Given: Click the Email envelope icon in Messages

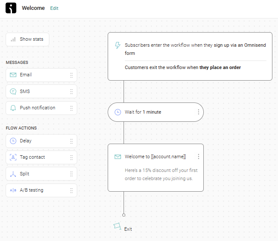Looking at the screenshot, I should coord(13,75).
